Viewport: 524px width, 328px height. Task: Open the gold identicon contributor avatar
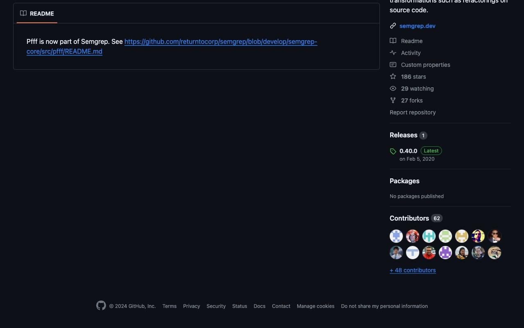pyautogui.click(x=462, y=236)
